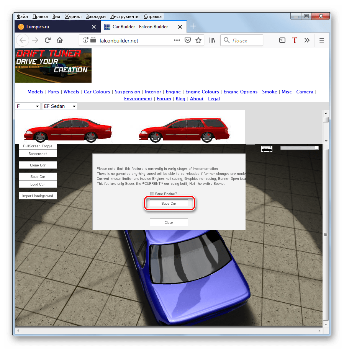Open the Parts link

coord(54,92)
